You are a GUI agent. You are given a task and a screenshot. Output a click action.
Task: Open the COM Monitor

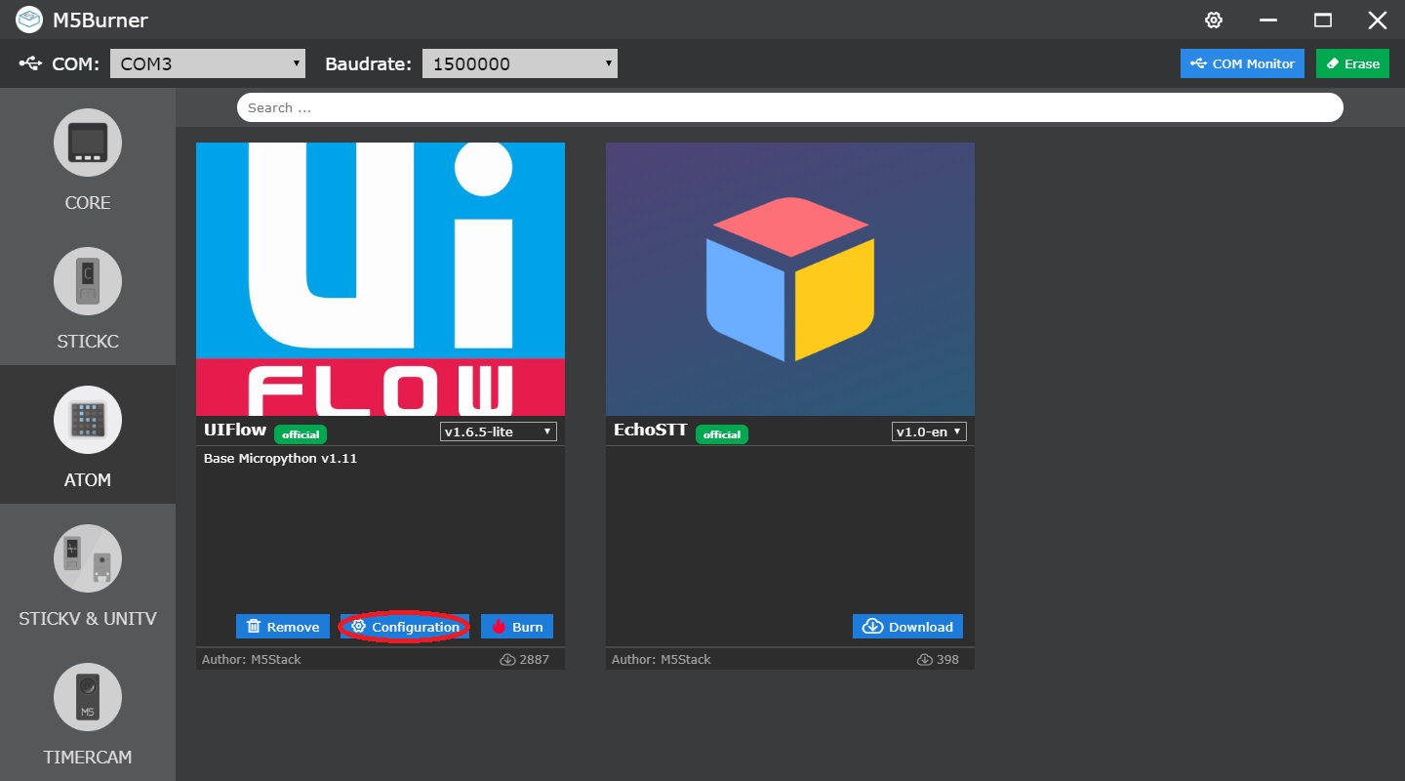click(x=1242, y=62)
